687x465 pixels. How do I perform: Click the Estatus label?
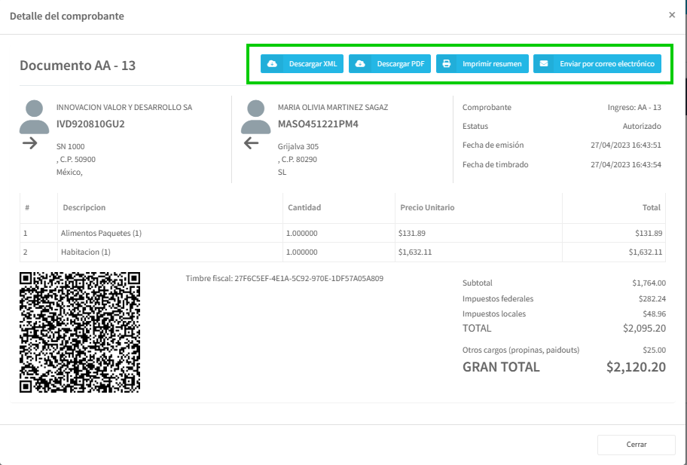click(x=475, y=126)
